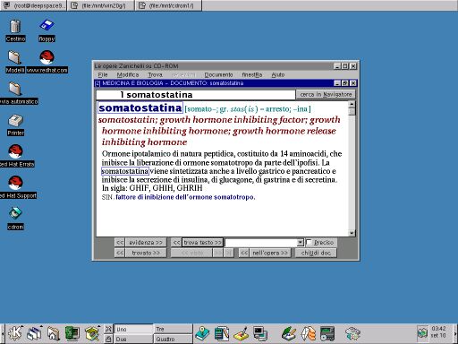This screenshot has height=344, width=458.
Task: Click the search text input field
Action: coord(261,243)
